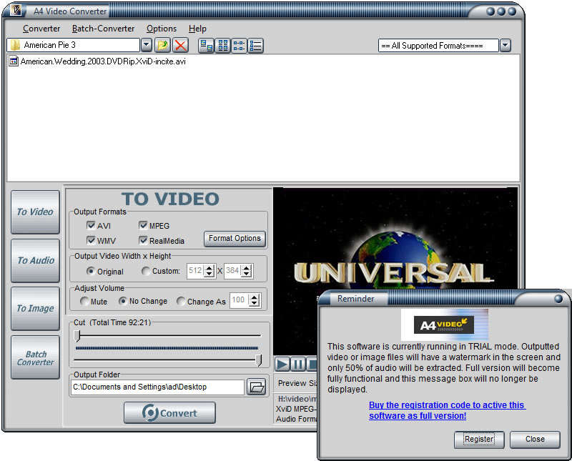The height and width of the screenshot is (461, 572).
Task: Increase the Change As volume value
Action: point(255,297)
